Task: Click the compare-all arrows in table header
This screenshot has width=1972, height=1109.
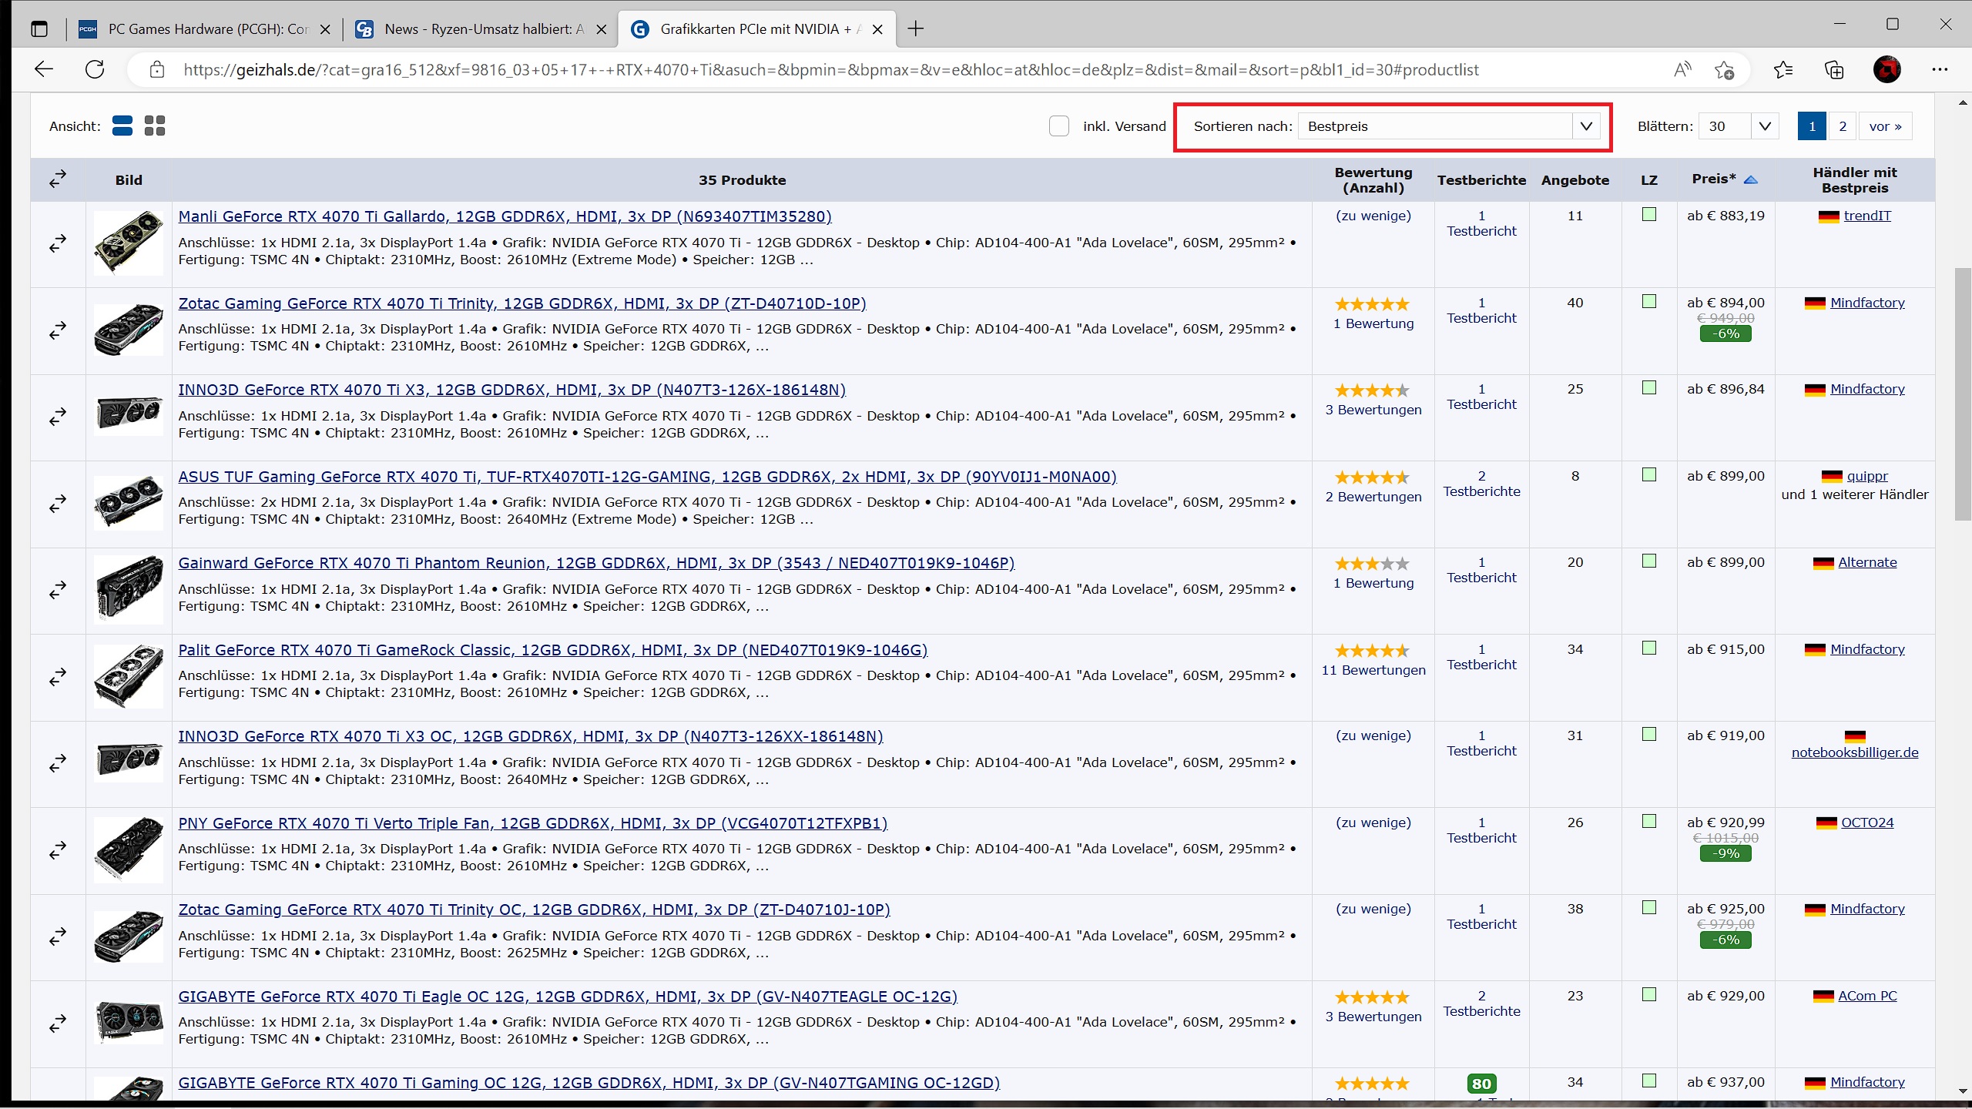Action: 58,179
